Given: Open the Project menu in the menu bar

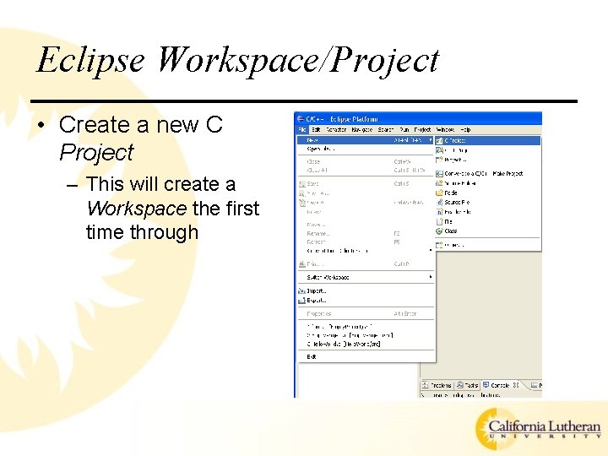Looking at the screenshot, I should pos(422,129).
